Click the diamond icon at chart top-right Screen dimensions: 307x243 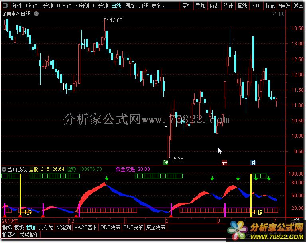pos(274,14)
